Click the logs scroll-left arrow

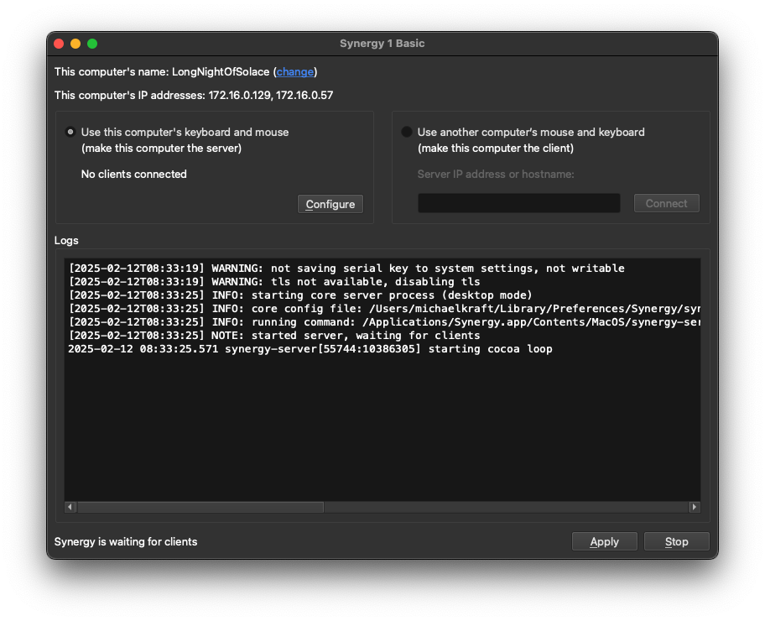point(70,507)
